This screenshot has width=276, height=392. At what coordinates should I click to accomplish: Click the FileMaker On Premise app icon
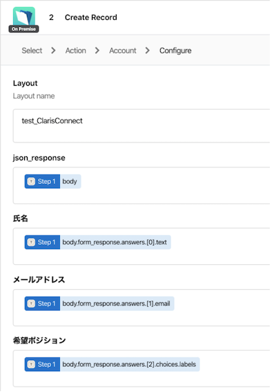tap(24, 17)
